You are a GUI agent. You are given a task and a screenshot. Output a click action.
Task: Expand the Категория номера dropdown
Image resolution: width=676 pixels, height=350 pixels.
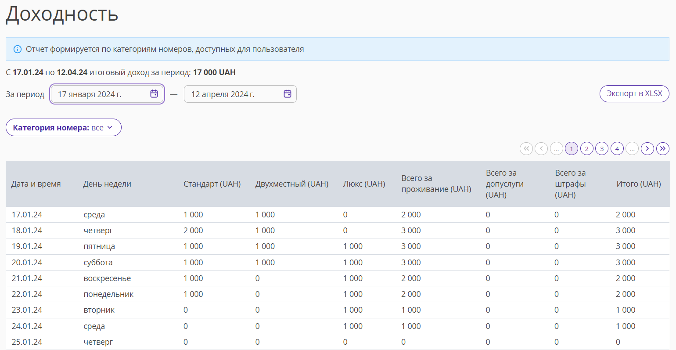click(64, 127)
